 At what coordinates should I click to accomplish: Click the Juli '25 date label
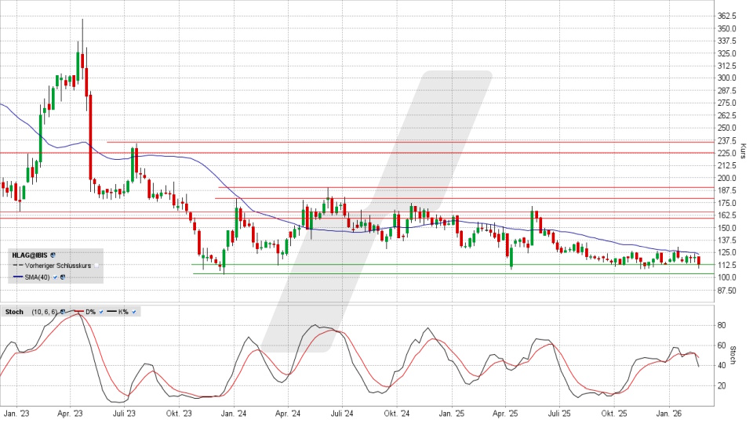[559, 414]
